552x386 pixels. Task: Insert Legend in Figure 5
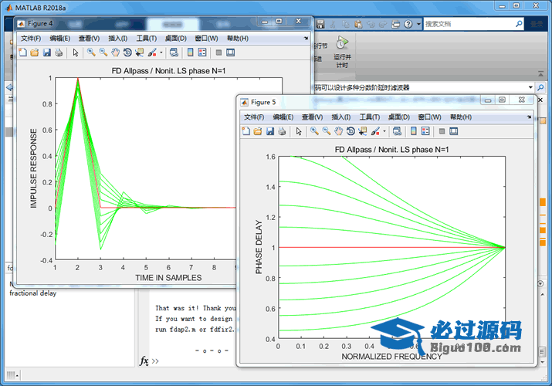pyautogui.click(x=425, y=131)
